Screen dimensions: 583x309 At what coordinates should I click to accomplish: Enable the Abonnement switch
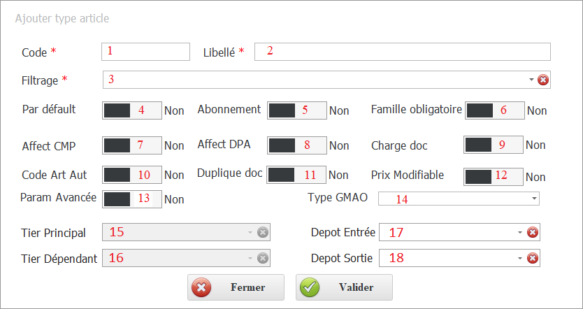298,110
